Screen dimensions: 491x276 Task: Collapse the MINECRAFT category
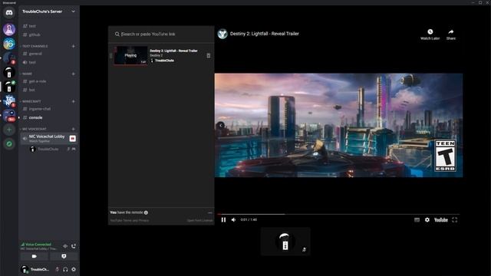31,101
